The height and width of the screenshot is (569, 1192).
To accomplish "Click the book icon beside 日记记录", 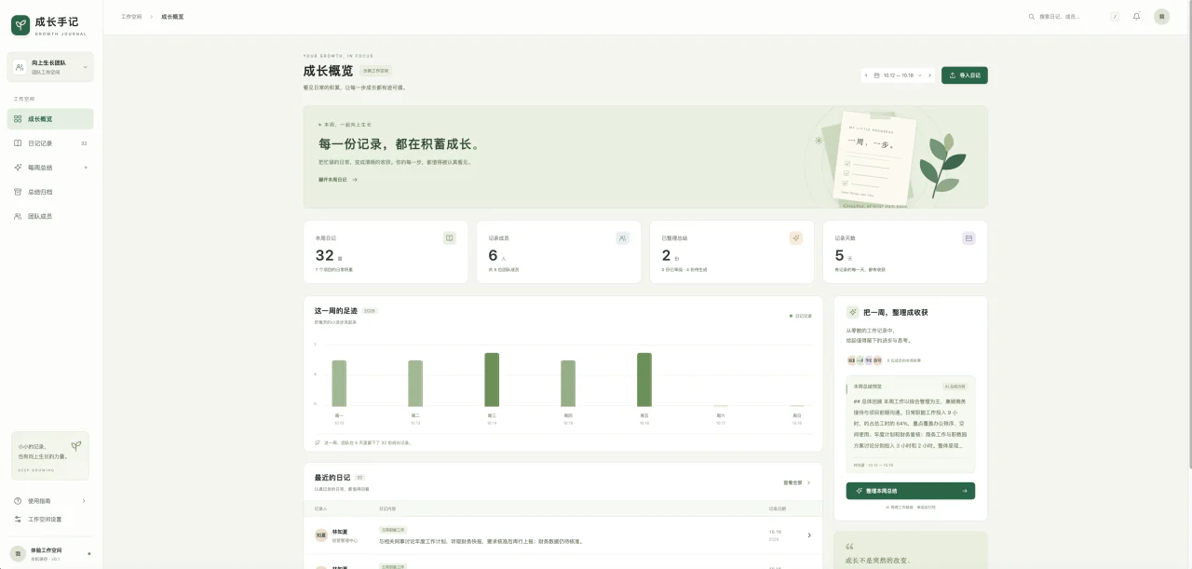I will coord(18,143).
